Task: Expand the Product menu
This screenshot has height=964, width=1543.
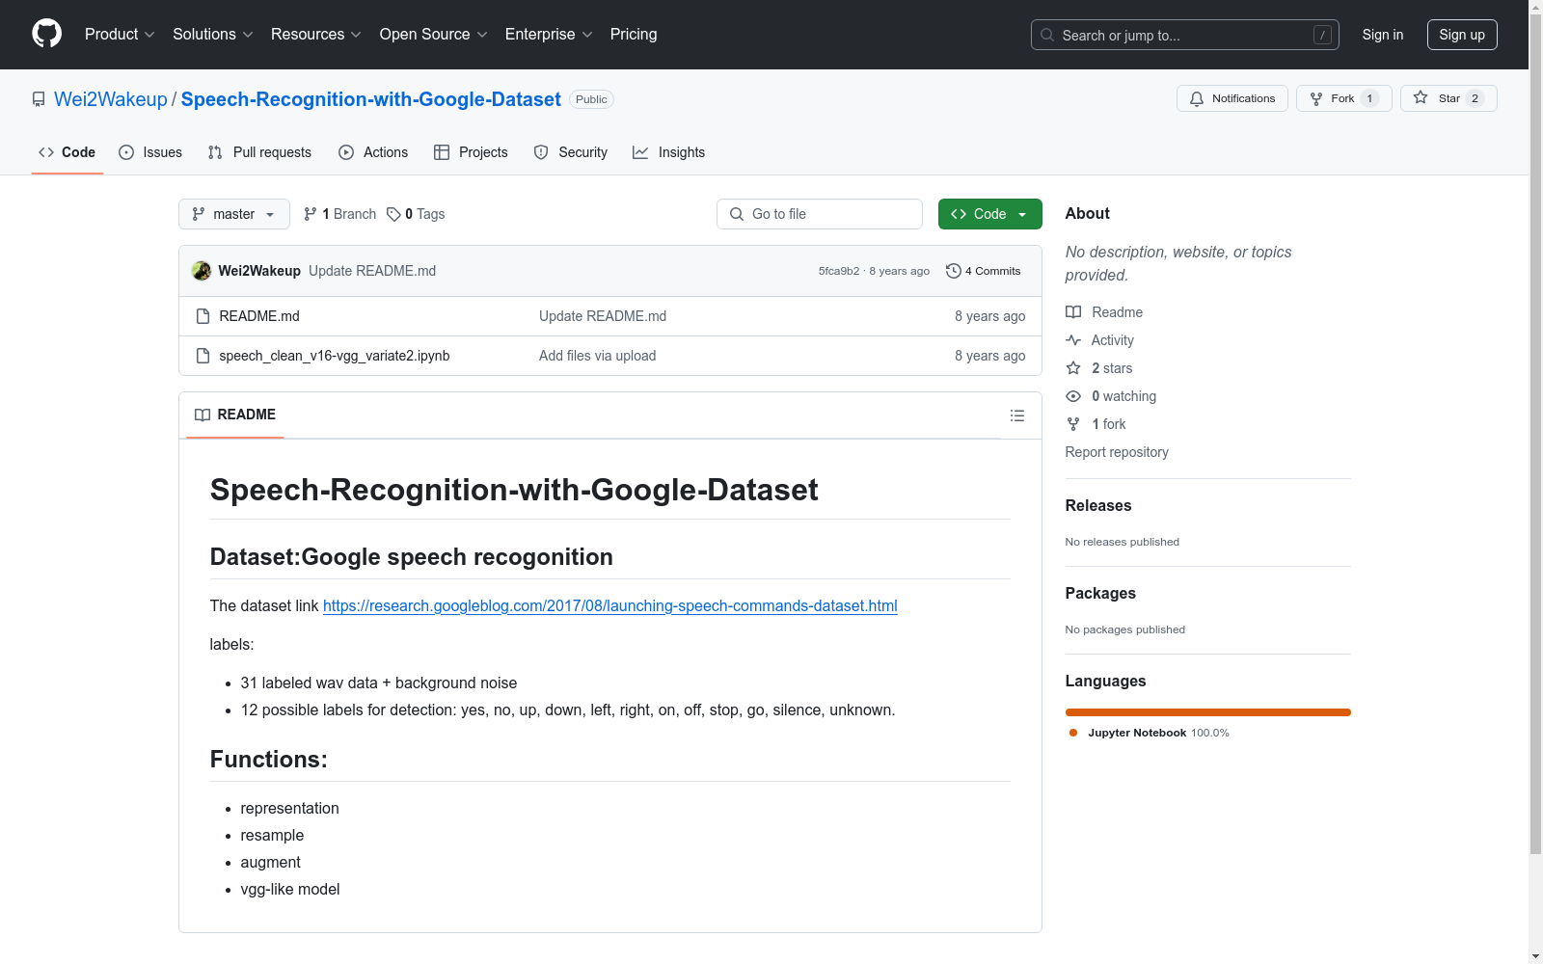Action: pos(120,34)
